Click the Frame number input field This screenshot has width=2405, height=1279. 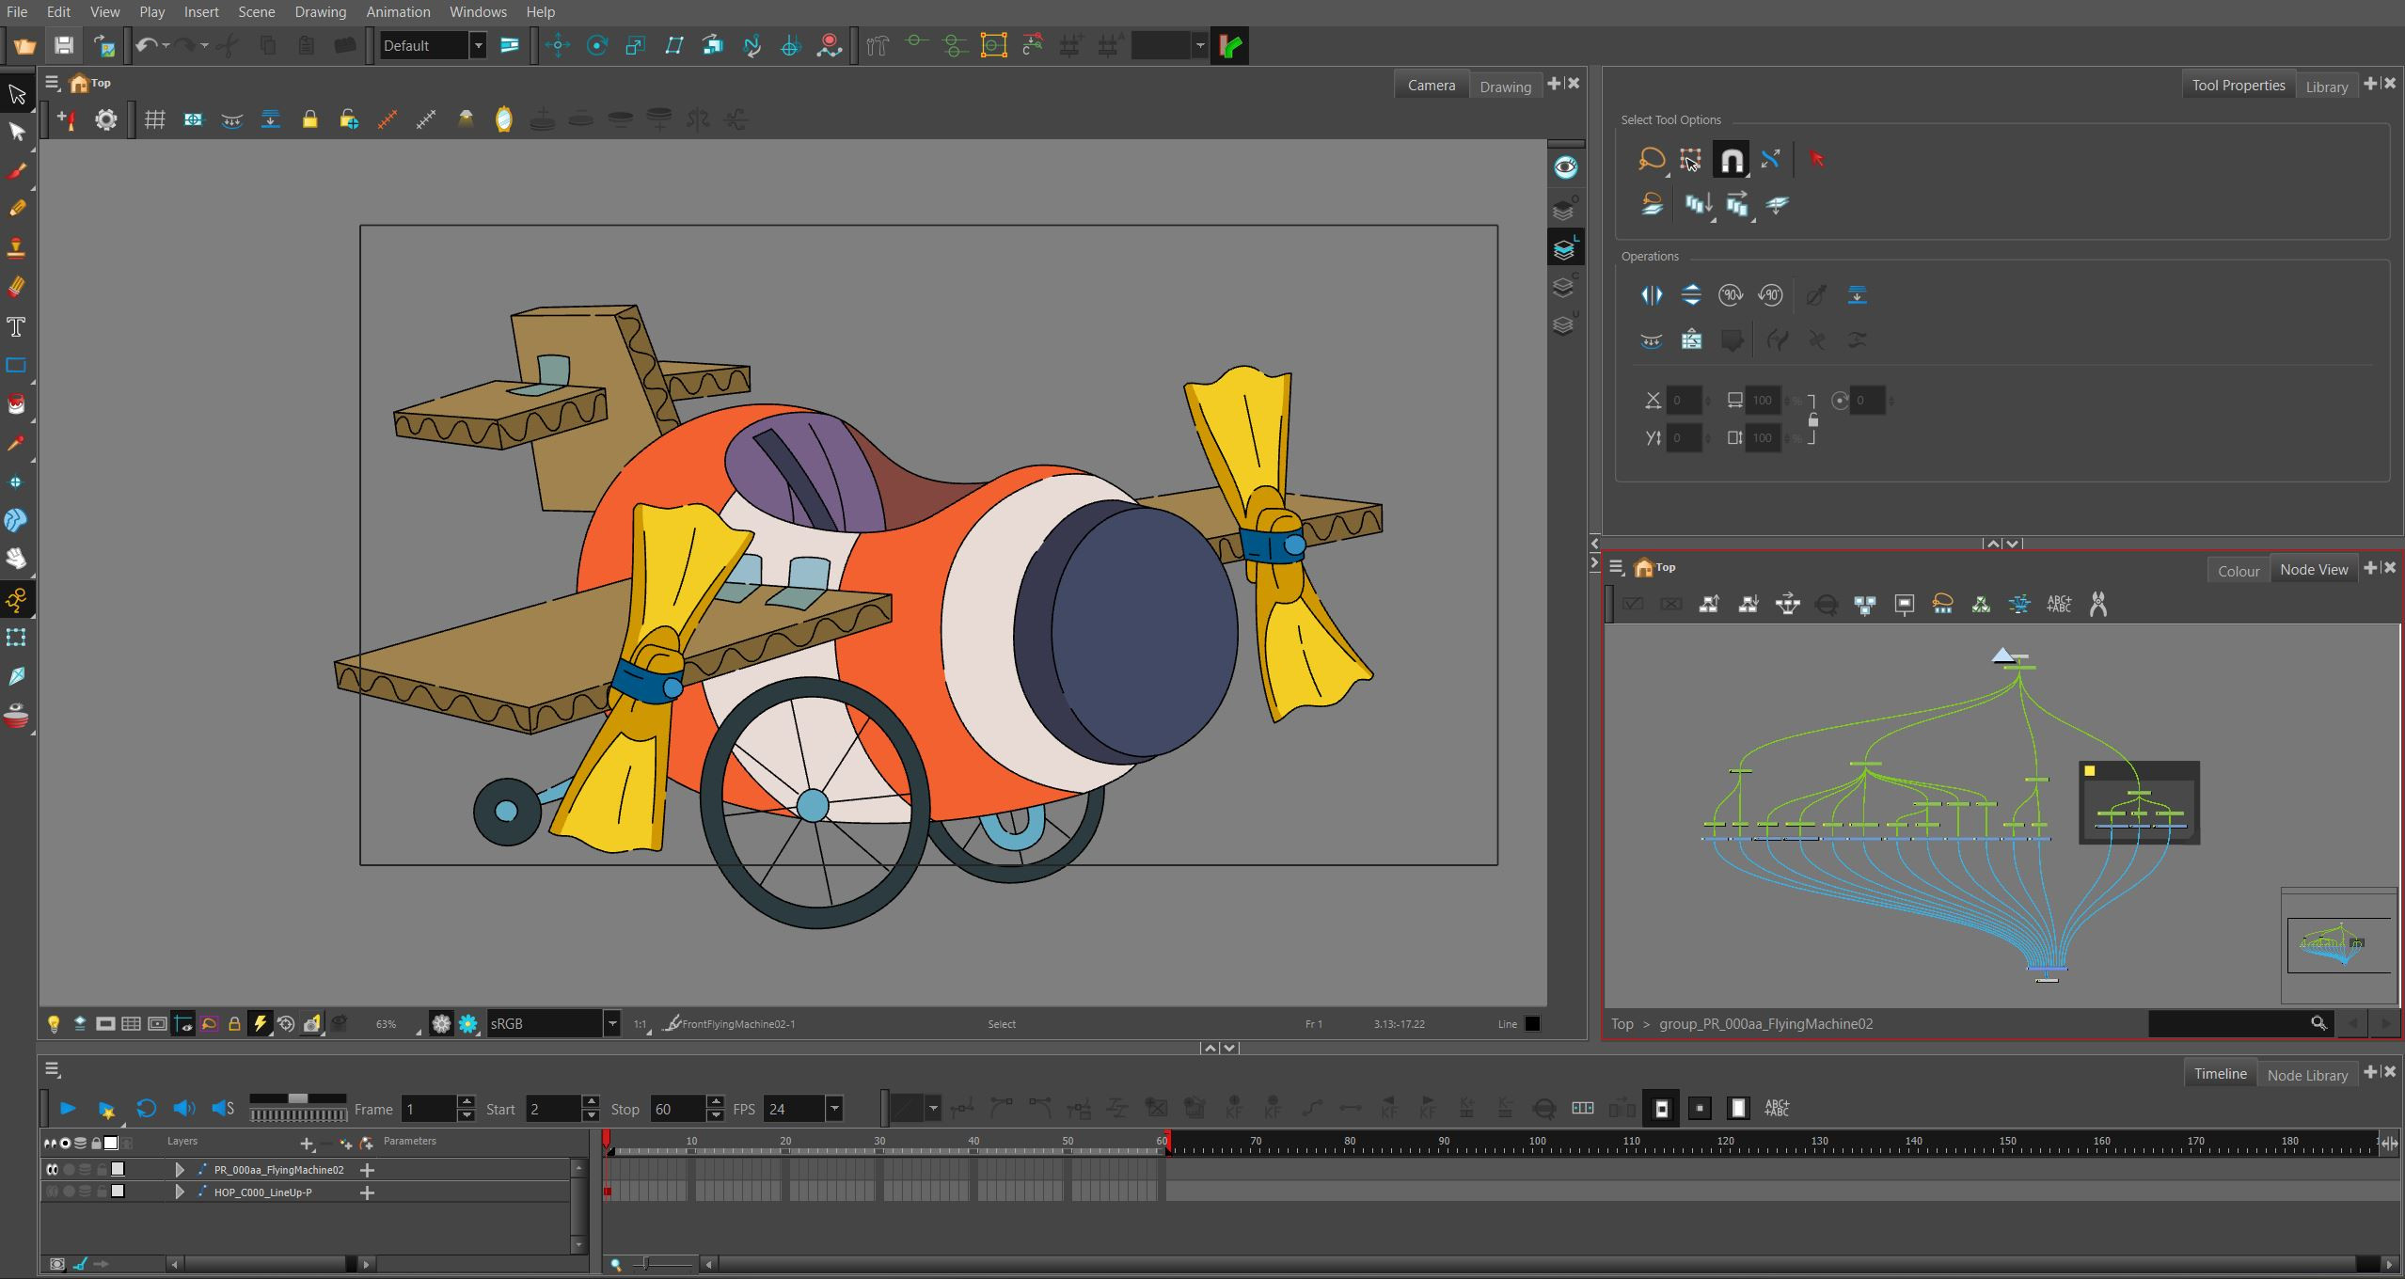coord(429,1109)
